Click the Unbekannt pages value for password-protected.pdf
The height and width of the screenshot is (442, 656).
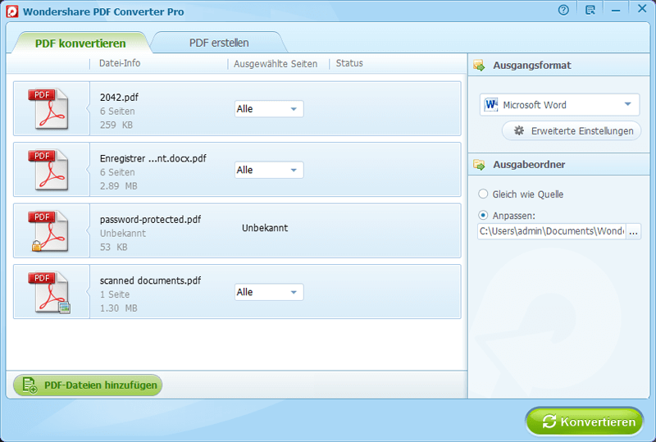265,228
